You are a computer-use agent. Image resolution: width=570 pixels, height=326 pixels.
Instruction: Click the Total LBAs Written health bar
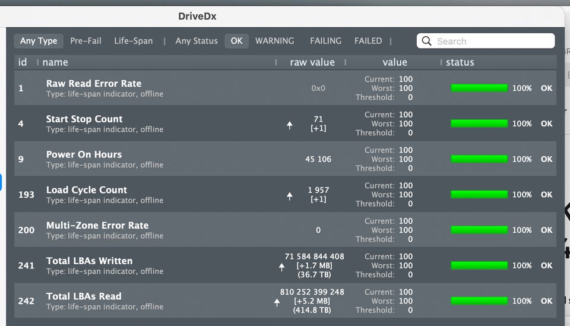coord(479,265)
